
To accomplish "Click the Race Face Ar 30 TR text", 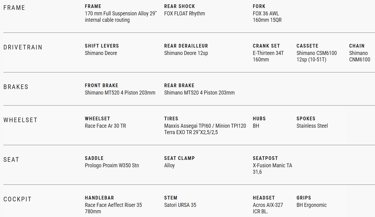I will tap(105, 126).
